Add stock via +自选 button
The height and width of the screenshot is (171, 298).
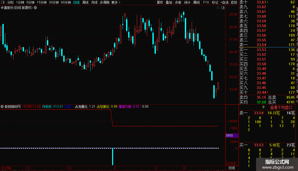tap(224, 2)
